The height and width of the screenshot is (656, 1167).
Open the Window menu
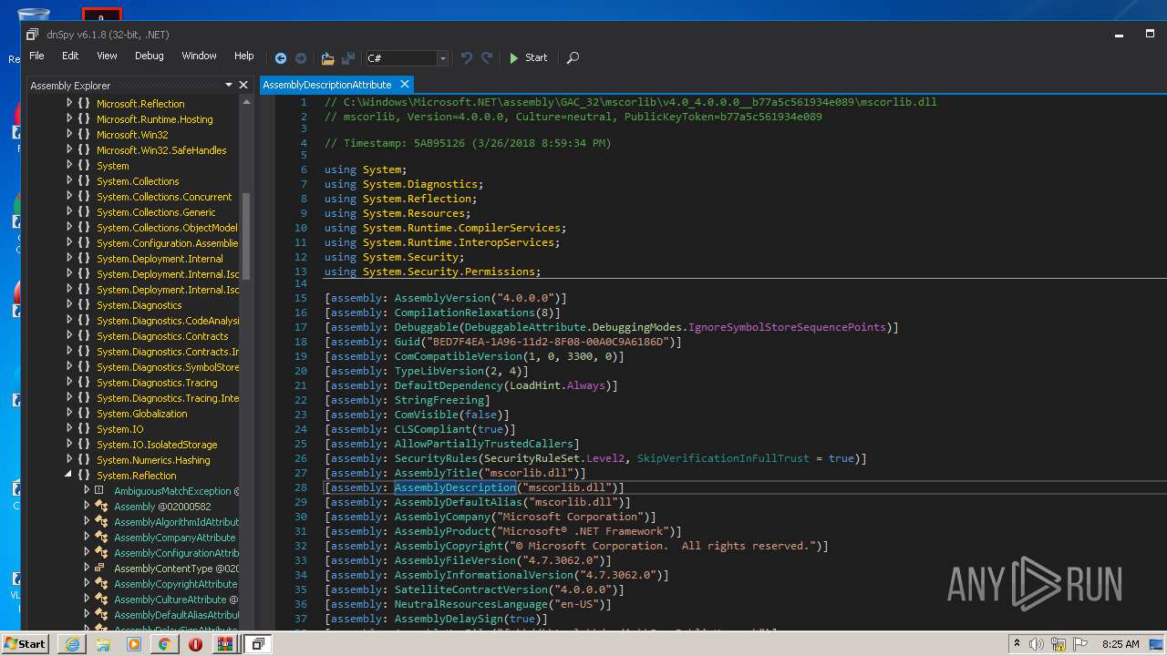(x=199, y=56)
